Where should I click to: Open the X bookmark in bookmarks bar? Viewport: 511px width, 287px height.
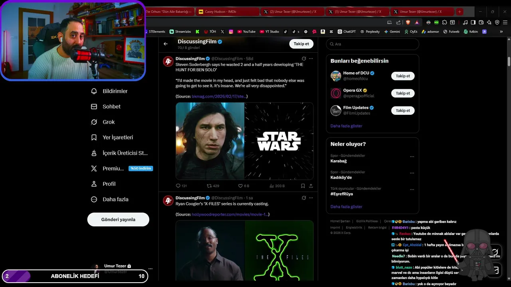click(x=222, y=31)
